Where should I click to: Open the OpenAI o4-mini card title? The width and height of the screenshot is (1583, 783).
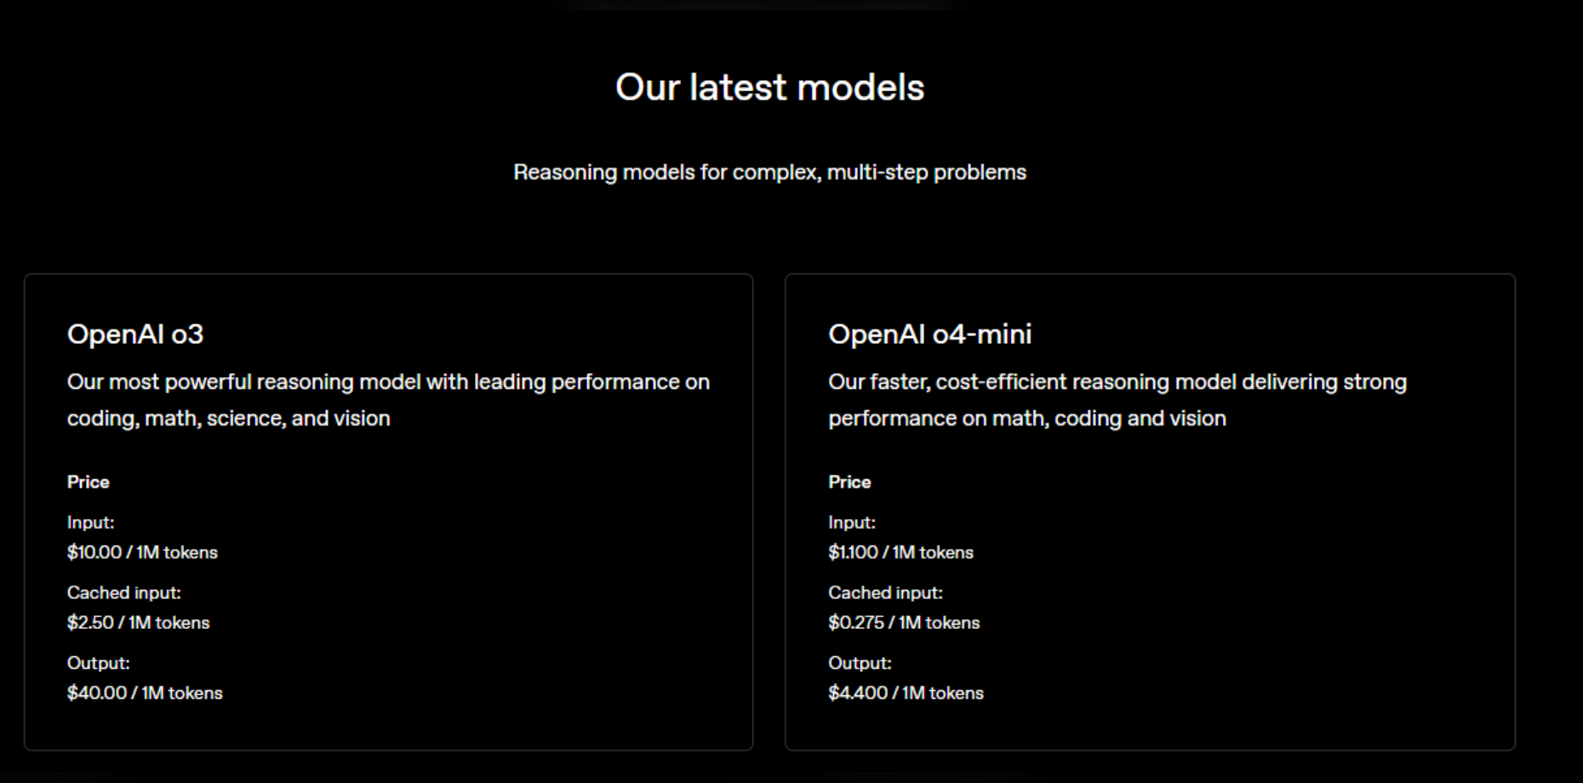[929, 334]
